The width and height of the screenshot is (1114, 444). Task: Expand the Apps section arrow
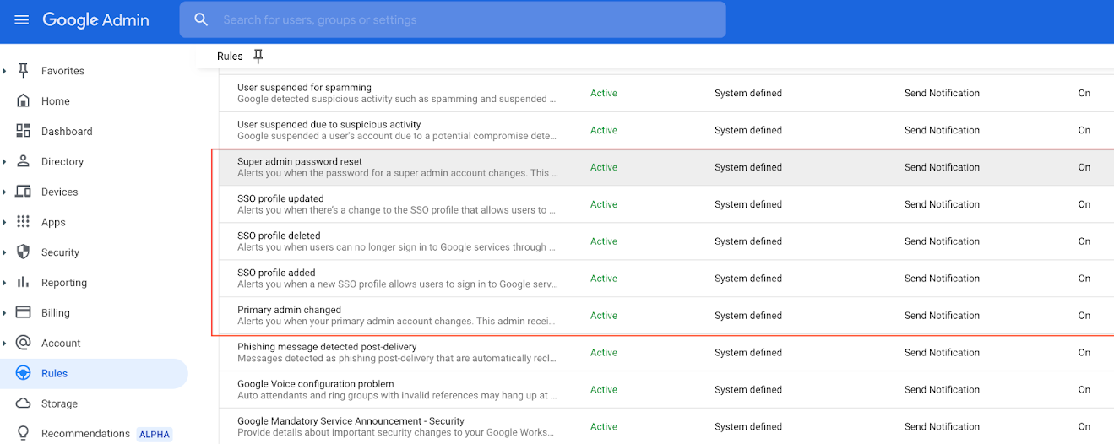[5, 222]
